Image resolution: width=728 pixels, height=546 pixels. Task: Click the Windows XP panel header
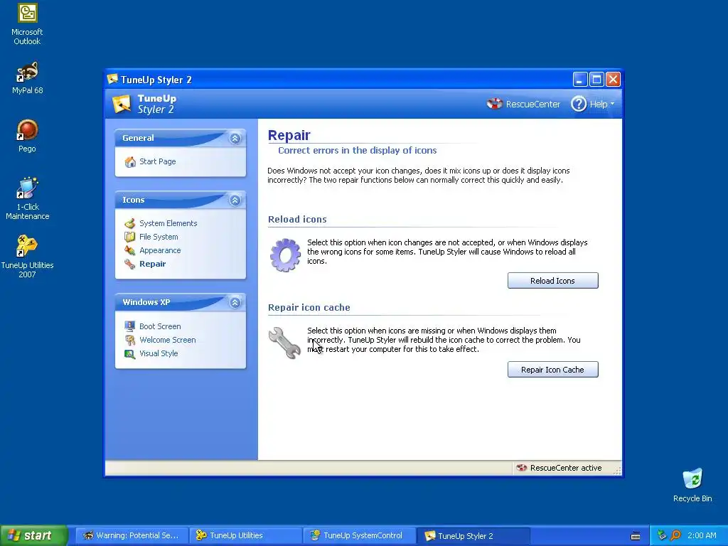tap(180, 303)
